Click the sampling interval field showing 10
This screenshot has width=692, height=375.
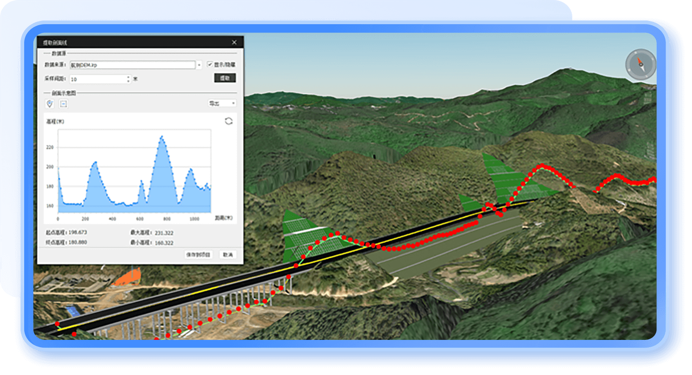[98, 79]
